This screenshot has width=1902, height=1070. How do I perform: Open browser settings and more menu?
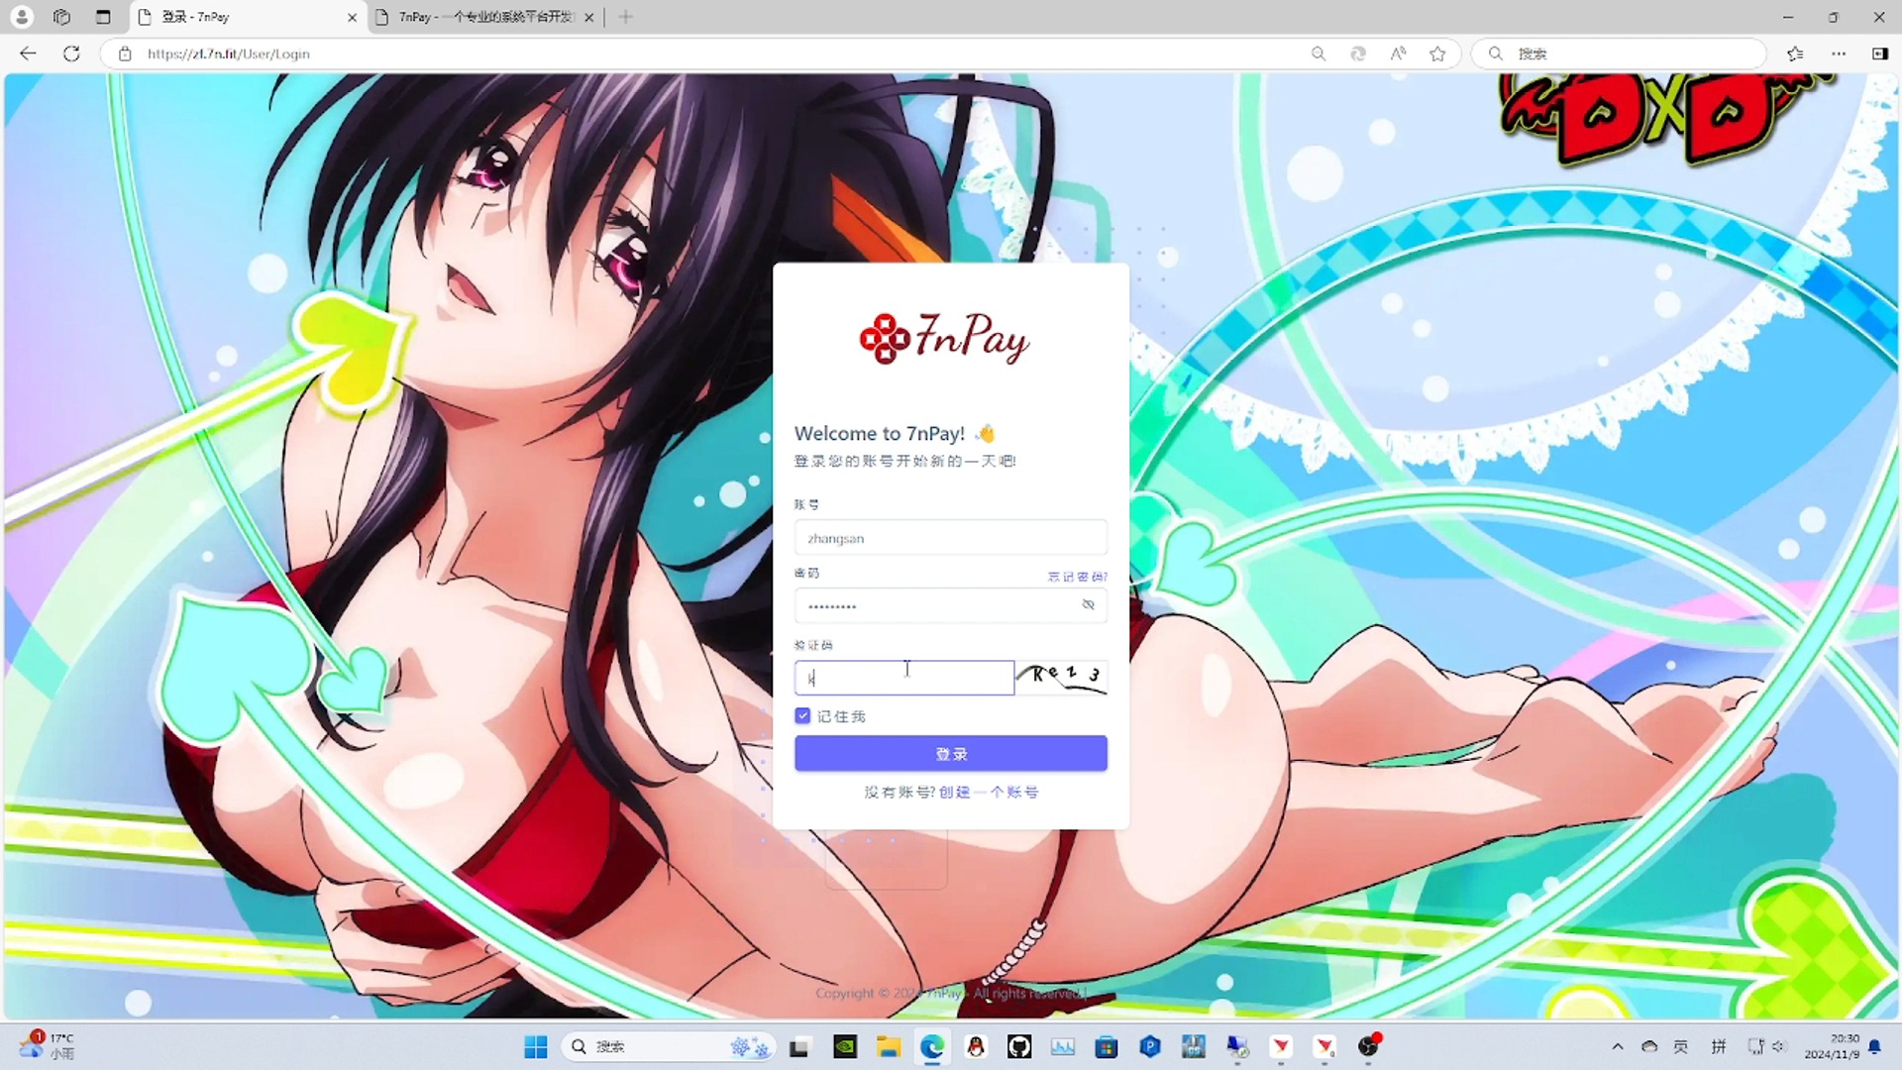tap(1839, 53)
